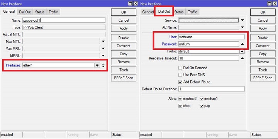Click Remove button in right window
This screenshot has height=139, width=278.
click(263, 62)
